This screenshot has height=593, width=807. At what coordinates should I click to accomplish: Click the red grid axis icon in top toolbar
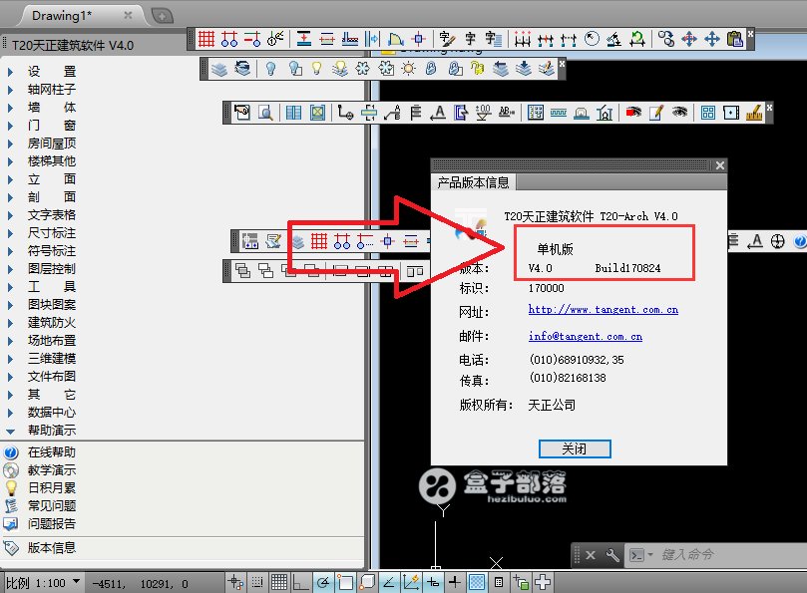click(206, 39)
